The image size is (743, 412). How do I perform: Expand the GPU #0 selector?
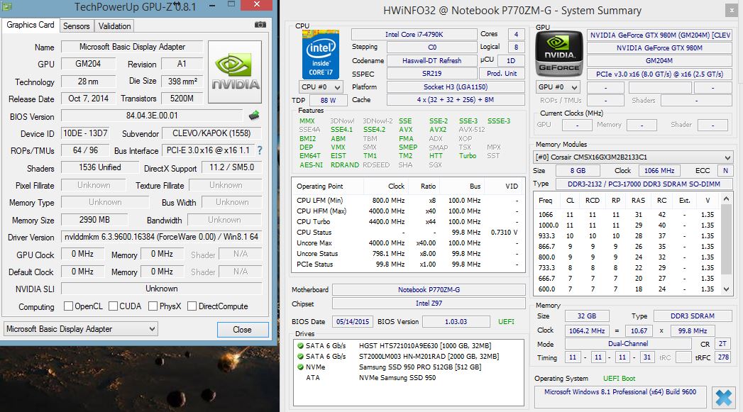[x=558, y=87]
